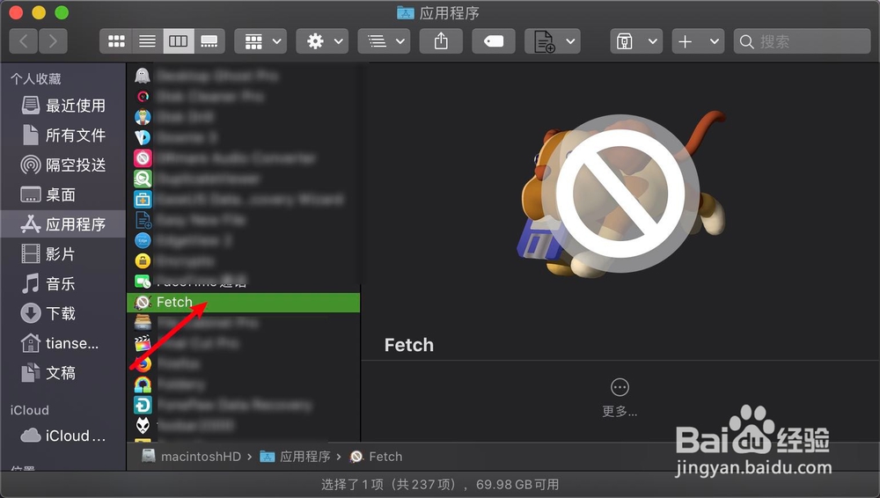
Task: Click the FaceTime app icon in the list
Action: [x=143, y=282]
